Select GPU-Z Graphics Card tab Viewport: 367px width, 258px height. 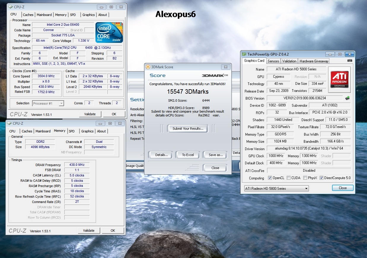pyautogui.click(x=254, y=61)
